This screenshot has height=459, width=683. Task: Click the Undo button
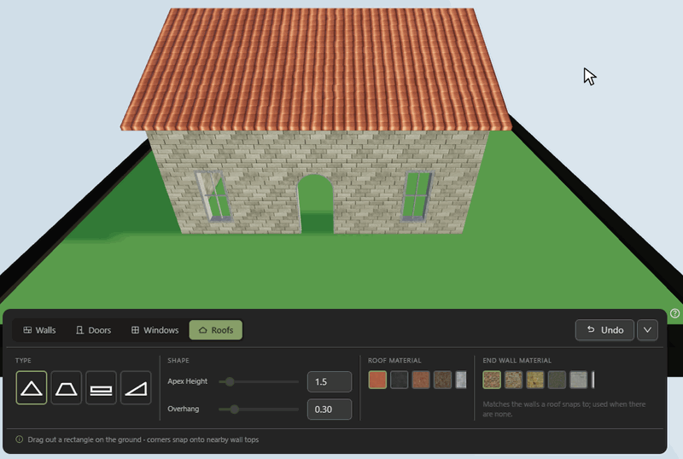[604, 330]
